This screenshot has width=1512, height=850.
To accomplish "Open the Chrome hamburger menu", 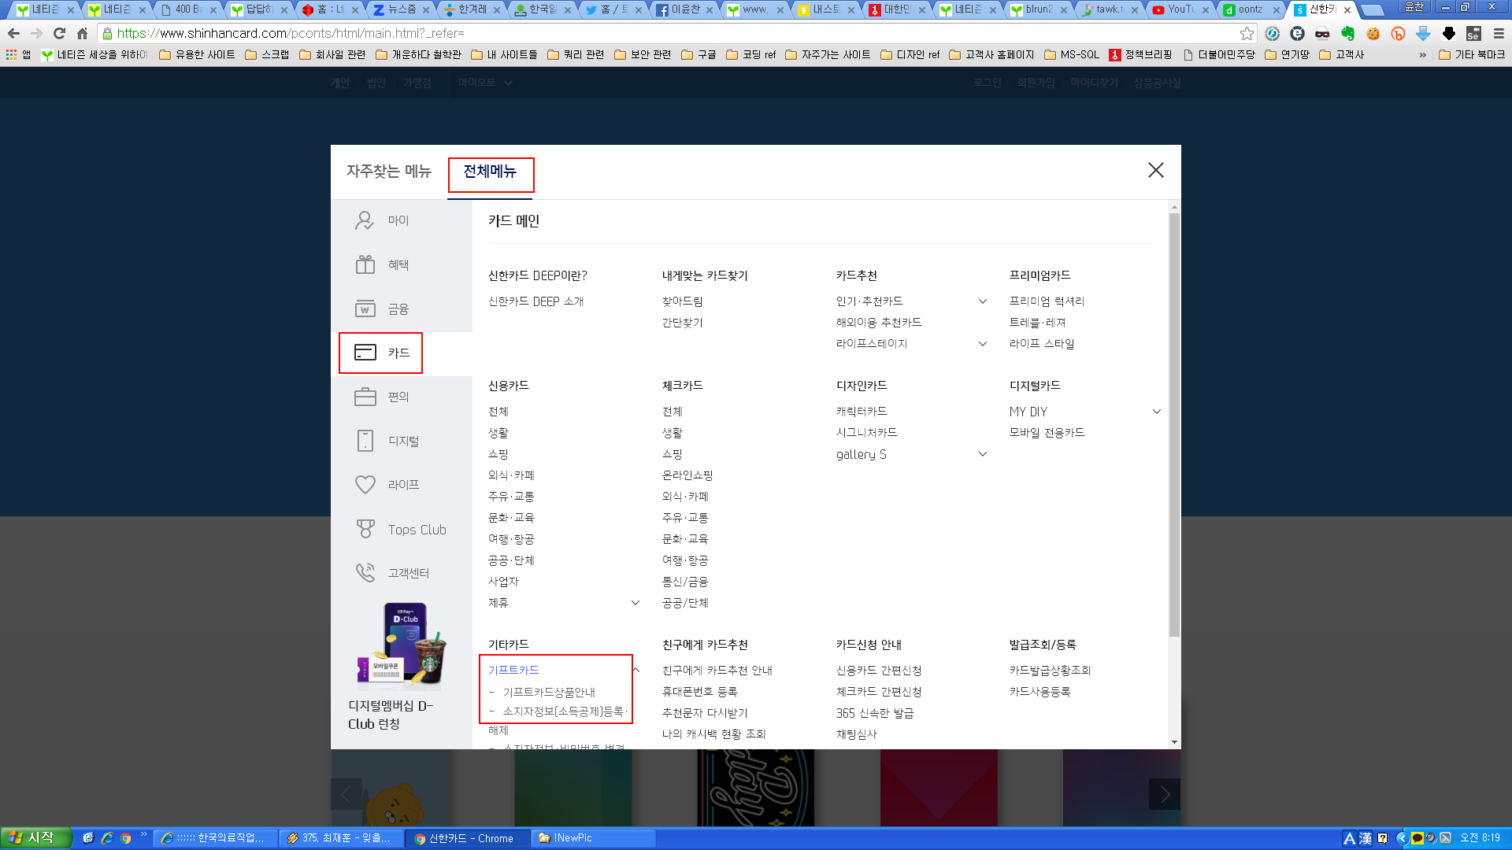I will point(1499,33).
